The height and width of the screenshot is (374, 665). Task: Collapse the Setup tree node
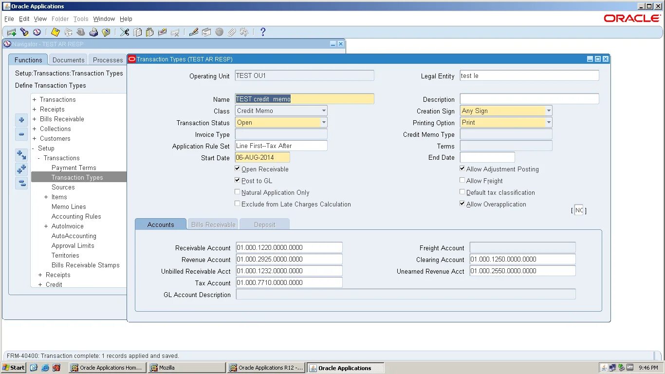click(34, 148)
